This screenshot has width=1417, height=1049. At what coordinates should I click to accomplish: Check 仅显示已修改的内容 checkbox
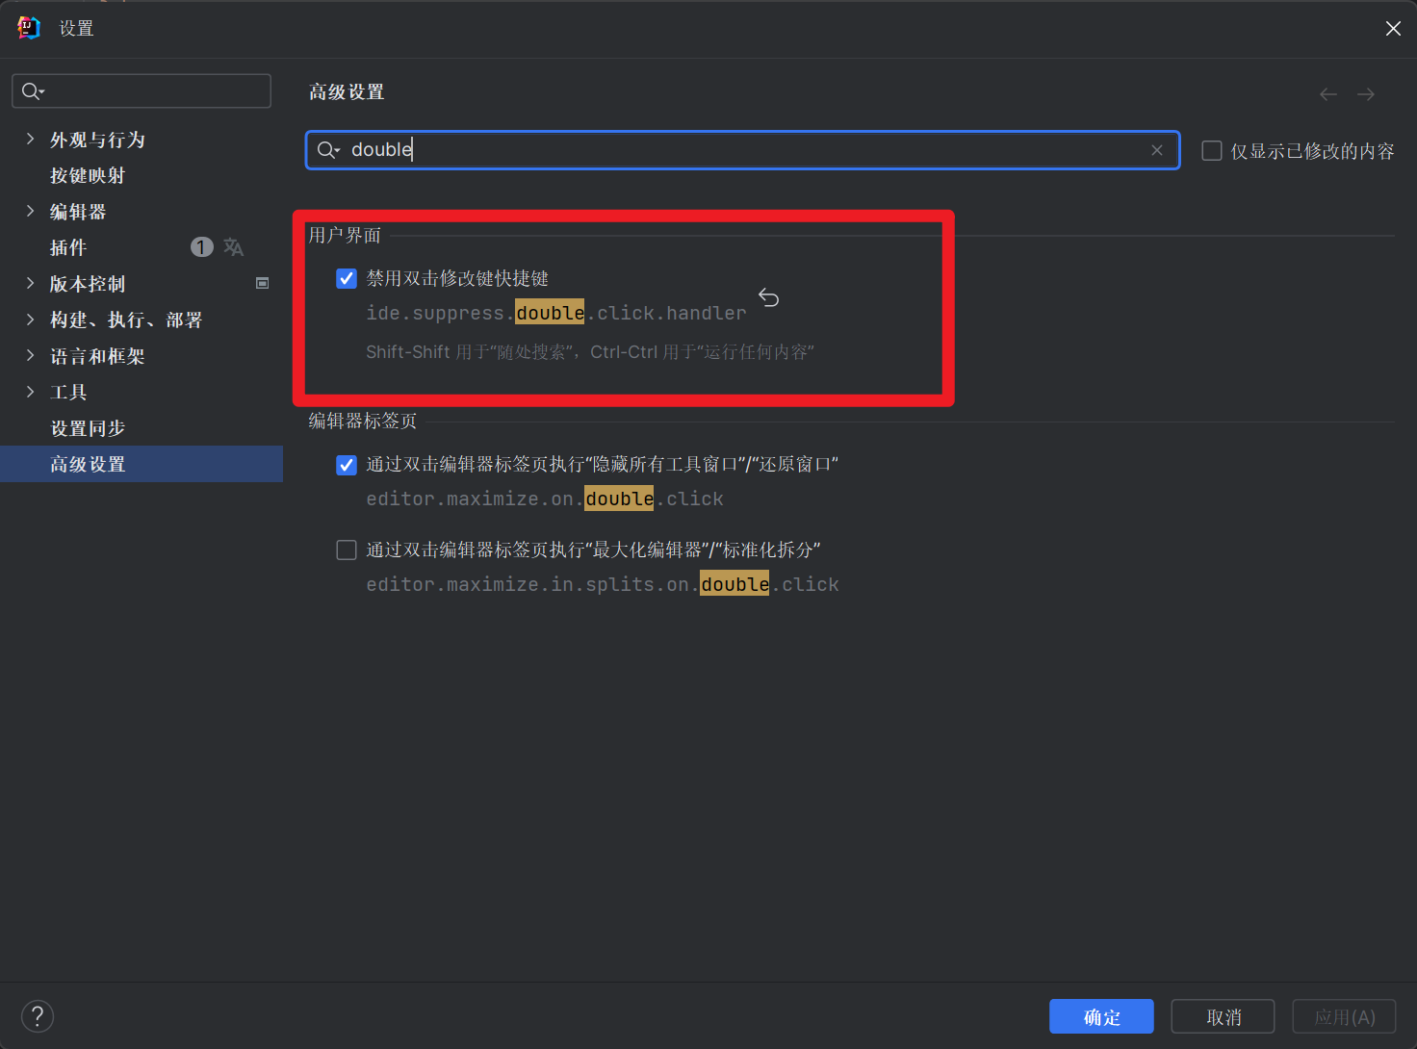[1212, 151]
